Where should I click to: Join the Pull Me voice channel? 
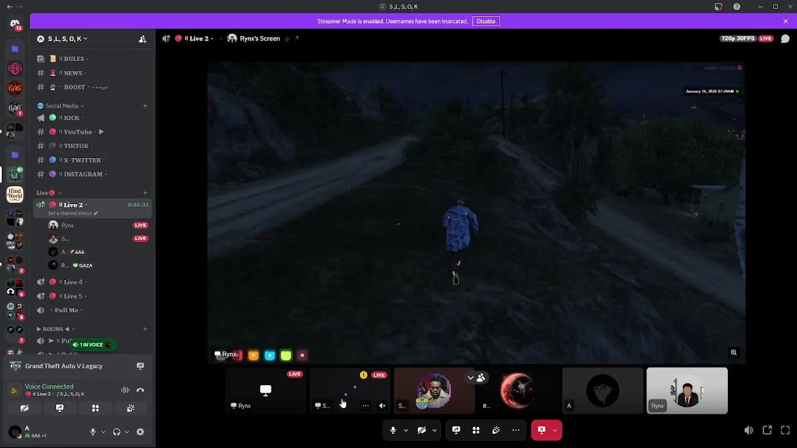[93, 310]
